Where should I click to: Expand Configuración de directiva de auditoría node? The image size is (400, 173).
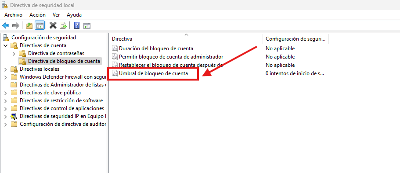6,125
